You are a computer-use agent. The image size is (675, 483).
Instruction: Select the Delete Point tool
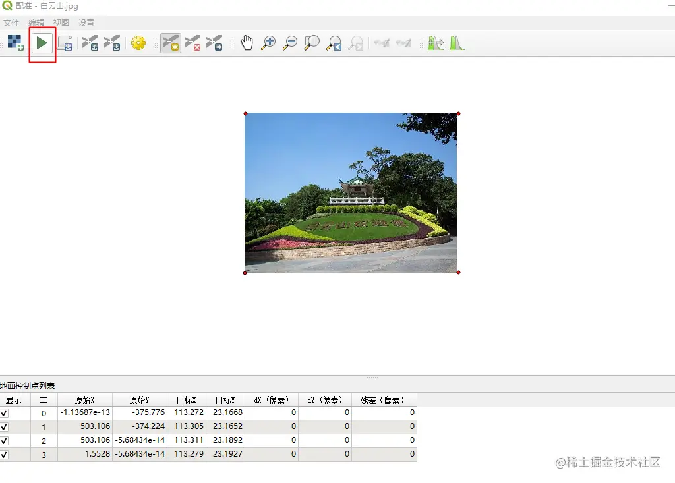[x=192, y=43]
